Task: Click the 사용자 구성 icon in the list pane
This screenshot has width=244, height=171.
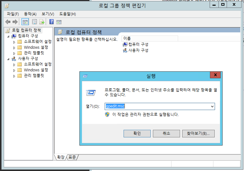Action: click(125, 50)
